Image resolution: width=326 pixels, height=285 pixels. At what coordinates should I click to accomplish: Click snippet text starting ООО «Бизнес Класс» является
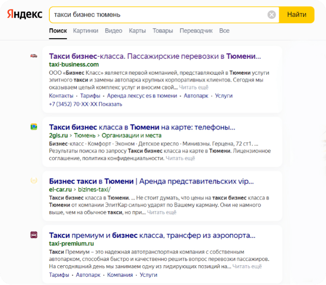(x=159, y=80)
